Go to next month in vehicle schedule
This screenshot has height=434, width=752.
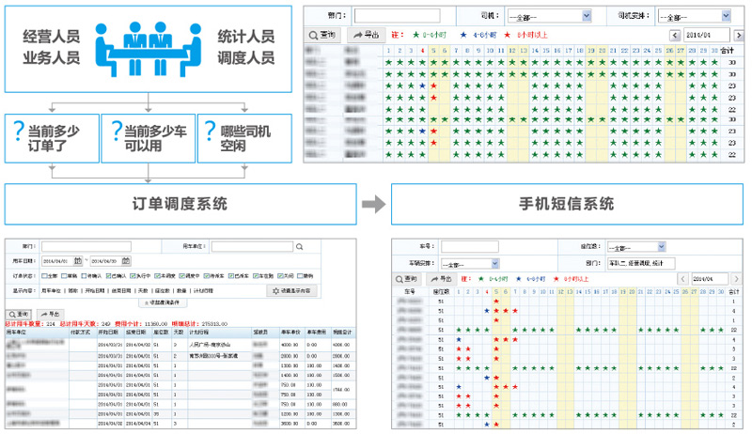pos(736,279)
